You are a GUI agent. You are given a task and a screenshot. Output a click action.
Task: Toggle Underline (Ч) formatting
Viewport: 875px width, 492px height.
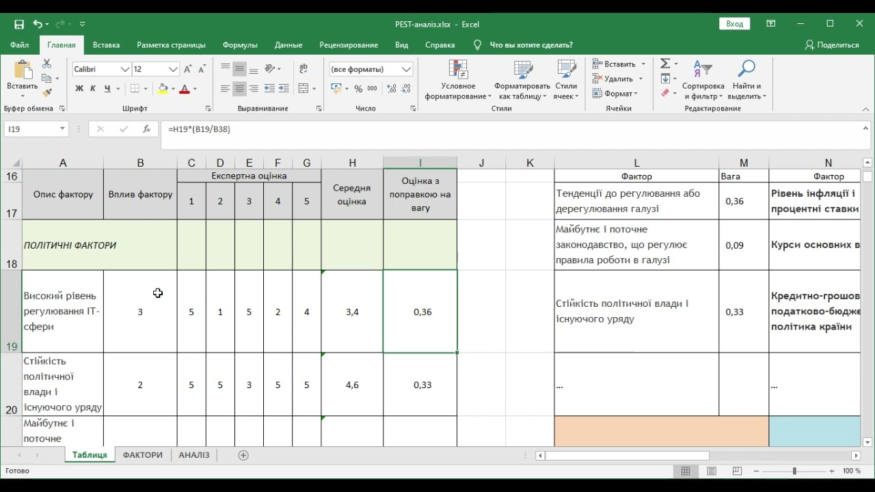click(108, 89)
